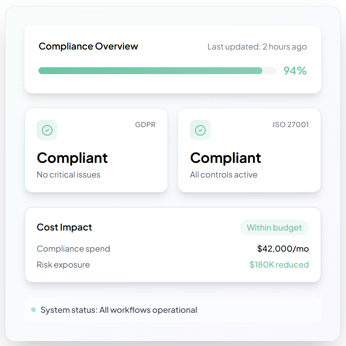Select the Cost Impact heading
346x346 pixels.
tap(64, 227)
